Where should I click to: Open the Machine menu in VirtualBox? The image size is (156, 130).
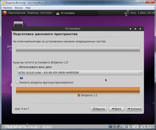pos(7,8)
